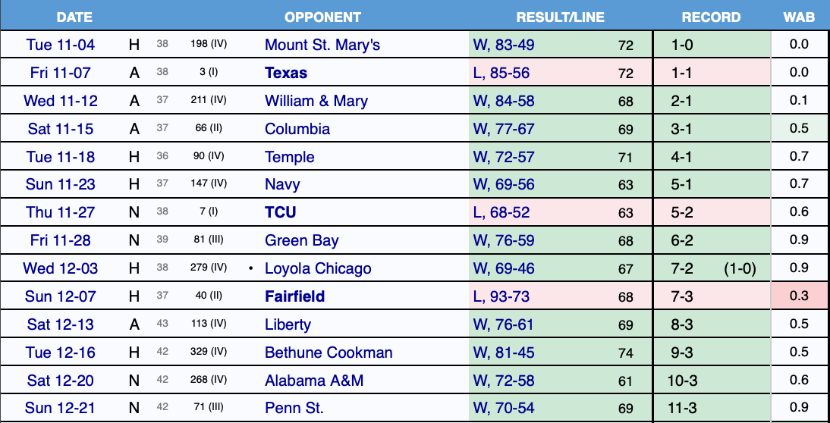The height and width of the screenshot is (423, 830).
Task: Open the Tue 11-04 date link
Action: (61, 45)
